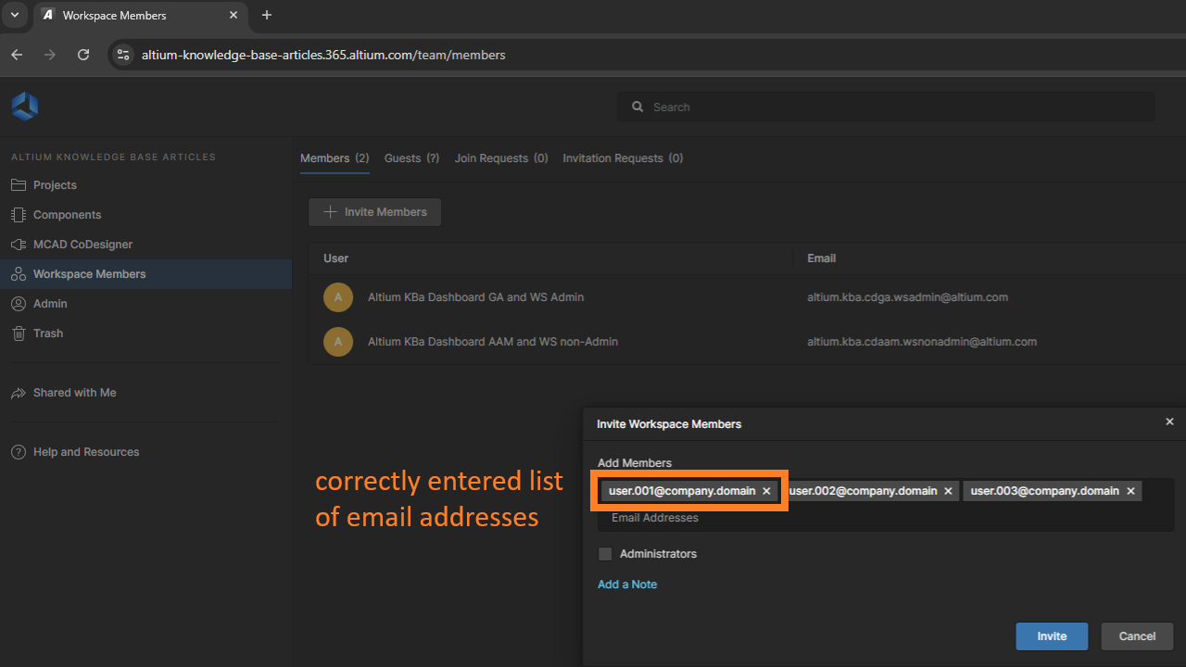The height and width of the screenshot is (667, 1186).
Task: Open the Admin section
Action: [51, 303]
